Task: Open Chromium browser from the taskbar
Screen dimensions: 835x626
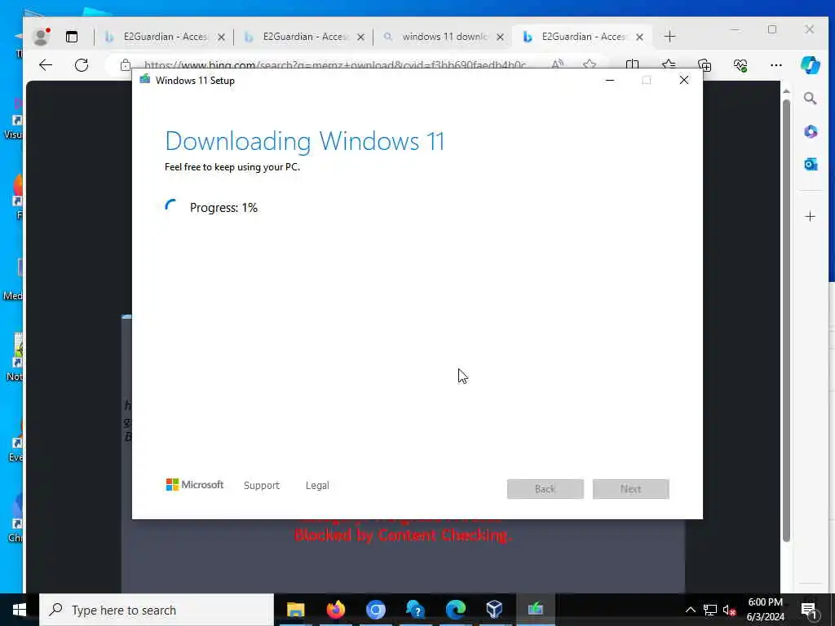Action: [375, 610]
